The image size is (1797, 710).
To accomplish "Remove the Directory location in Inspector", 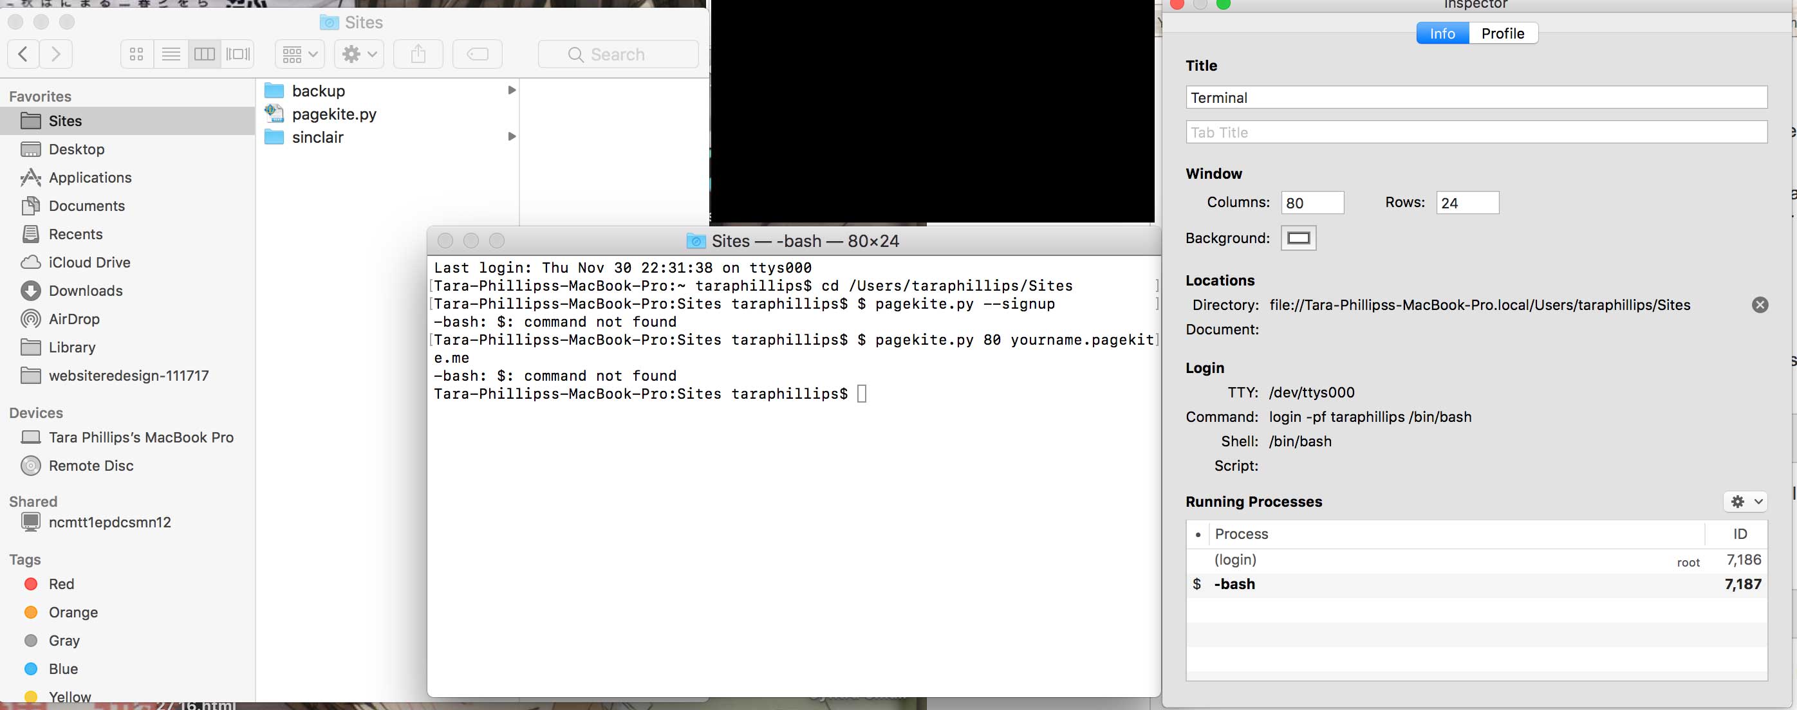I will [1759, 304].
